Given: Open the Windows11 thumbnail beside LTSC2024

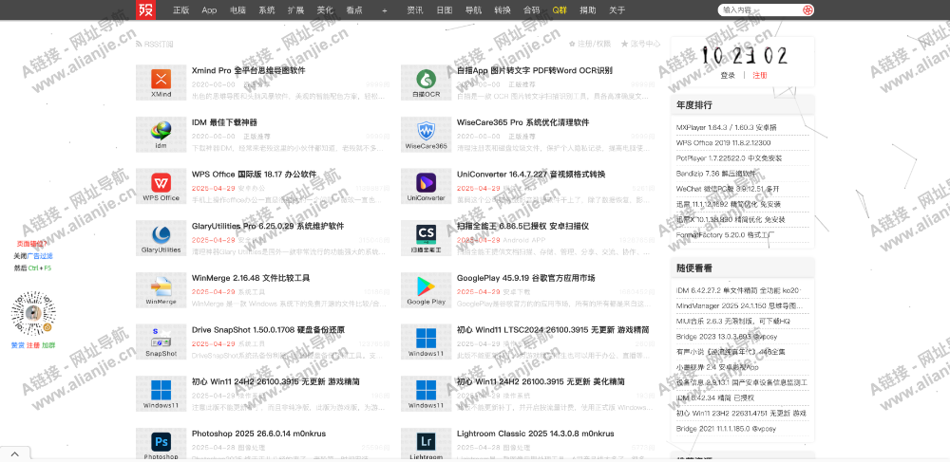Looking at the screenshot, I should [426, 342].
